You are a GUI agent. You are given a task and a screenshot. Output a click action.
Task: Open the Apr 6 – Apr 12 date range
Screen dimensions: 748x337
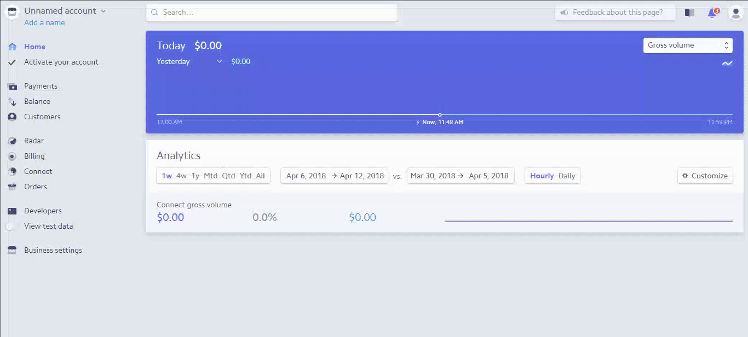click(335, 176)
